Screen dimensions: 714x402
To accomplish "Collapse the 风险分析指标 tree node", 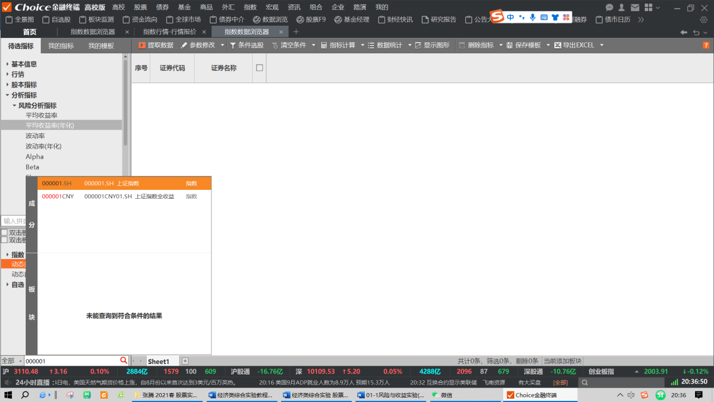I will click(x=15, y=106).
